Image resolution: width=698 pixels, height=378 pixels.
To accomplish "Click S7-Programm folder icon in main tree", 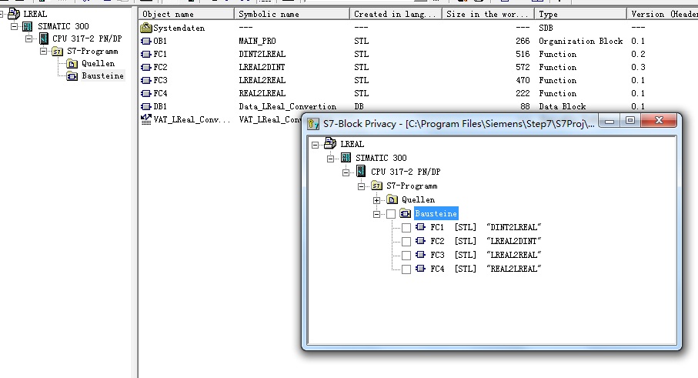I will point(58,52).
